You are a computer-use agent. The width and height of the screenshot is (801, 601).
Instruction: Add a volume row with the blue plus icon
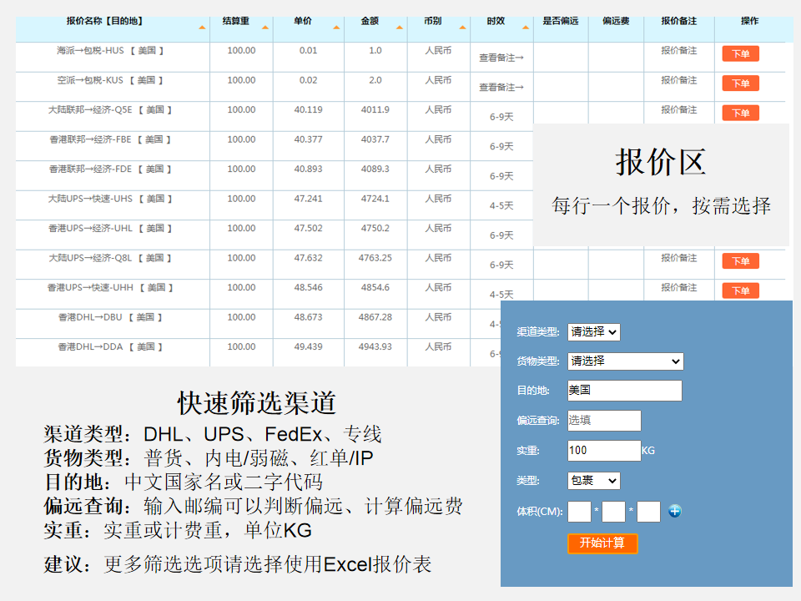[674, 511]
